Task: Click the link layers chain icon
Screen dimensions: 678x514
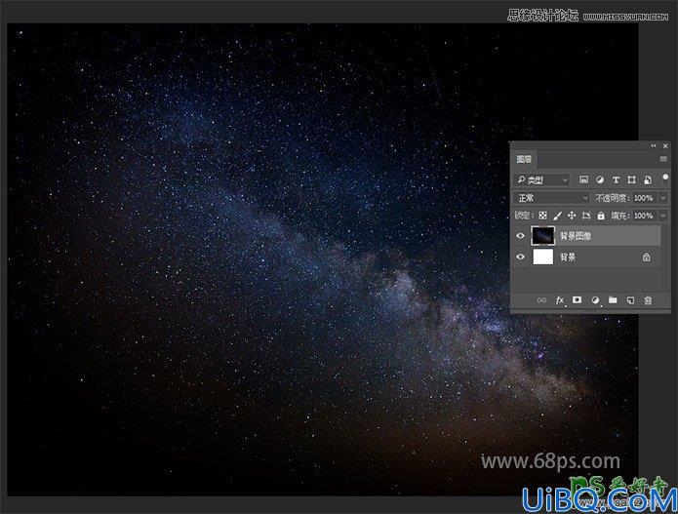Action: click(x=541, y=300)
